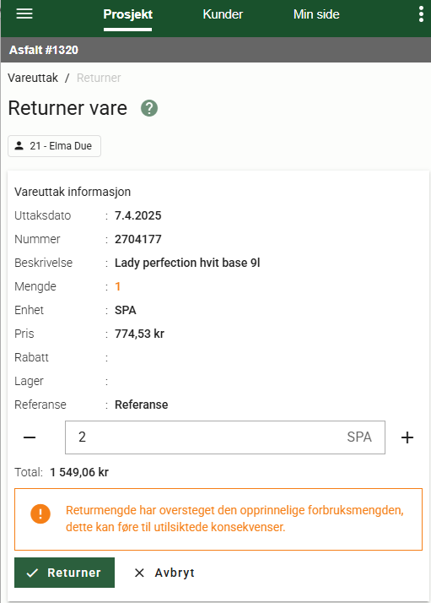The width and height of the screenshot is (431, 603).
Task: Click the person icon beside Elma Due
Action: click(19, 146)
